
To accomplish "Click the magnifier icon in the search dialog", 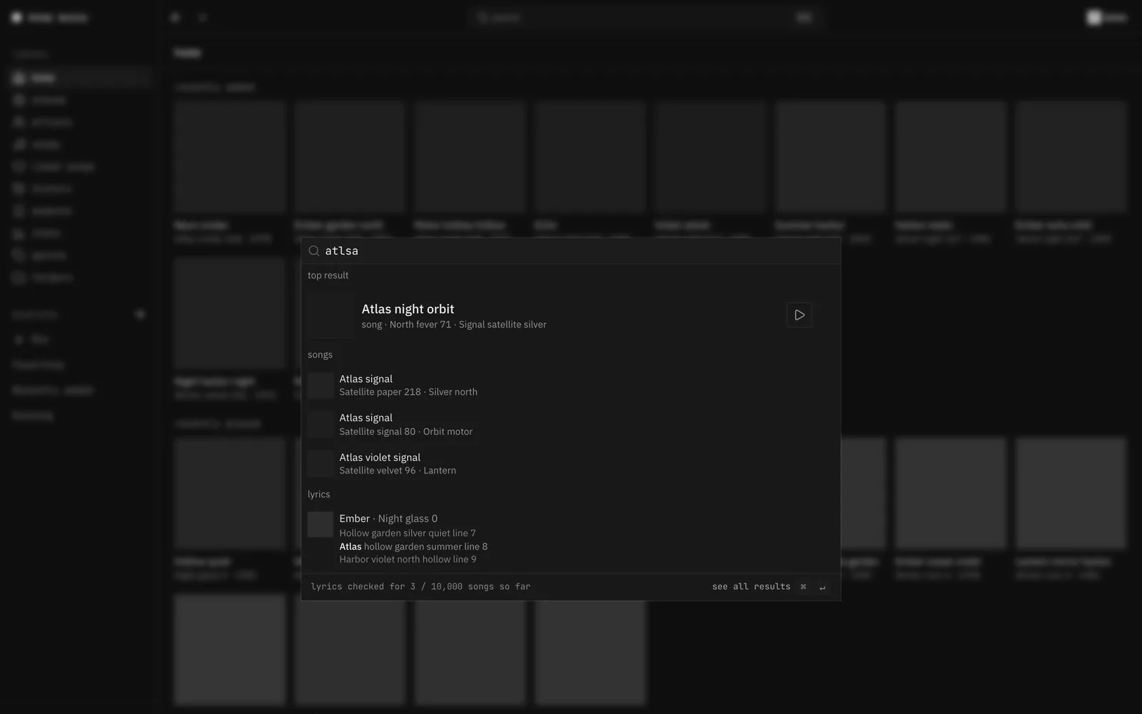I will [x=314, y=251].
